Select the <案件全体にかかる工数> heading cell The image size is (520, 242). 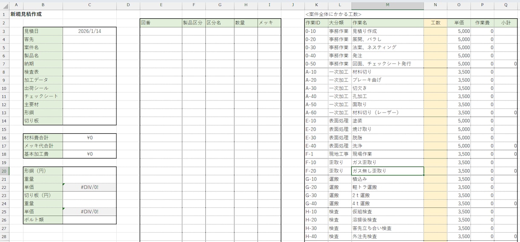(x=333, y=14)
